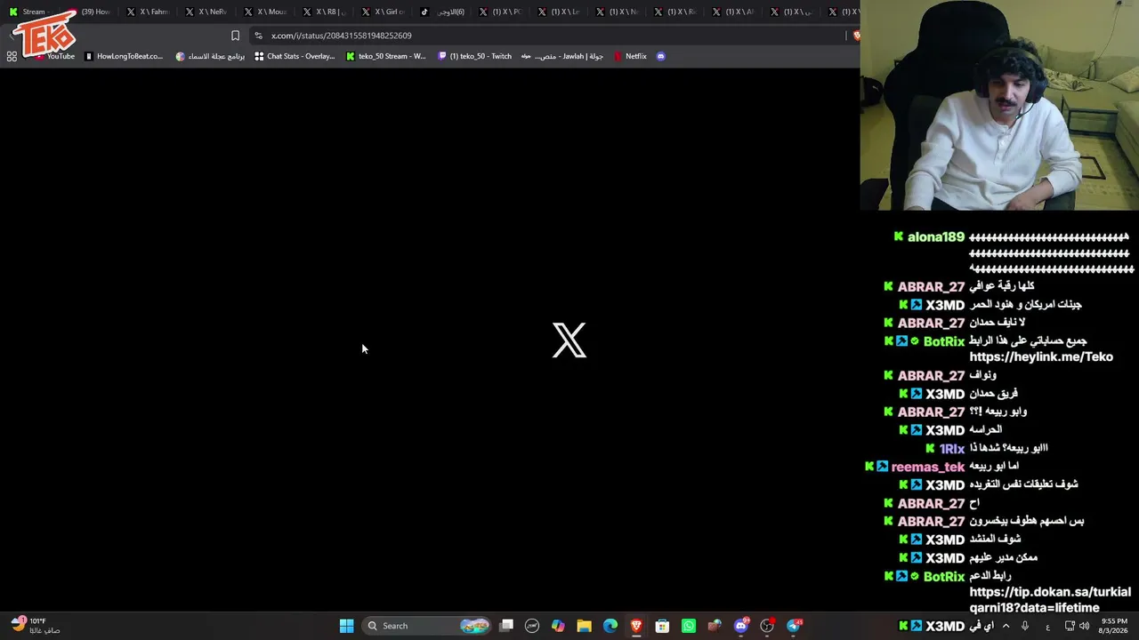Click chat message "كلها رقية عوافي"

coord(1002,286)
